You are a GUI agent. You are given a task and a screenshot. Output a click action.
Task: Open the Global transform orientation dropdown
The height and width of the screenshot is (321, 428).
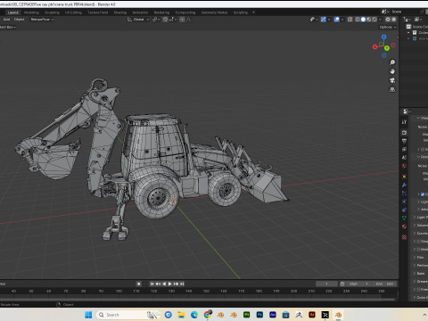click(x=138, y=20)
